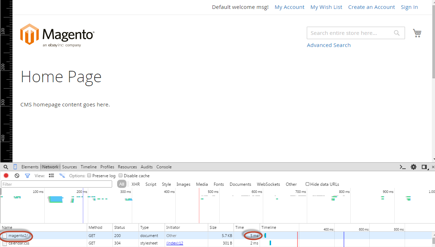The image size is (435, 247).
Task: Click the Sign In link
Action: 409,7
